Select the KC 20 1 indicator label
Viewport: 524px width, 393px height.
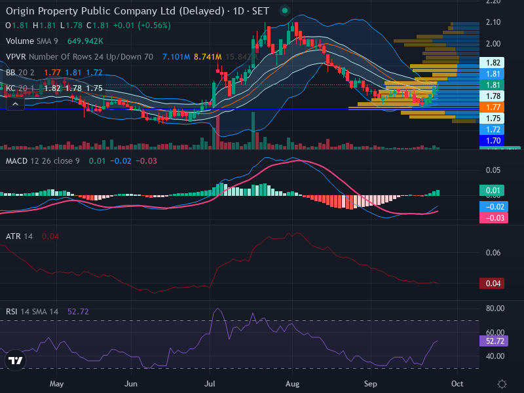click(x=20, y=88)
